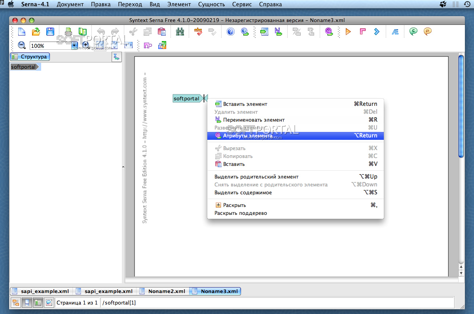Click the blue page icon in status bar
Viewport: 474px width, 314px height.
click(x=27, y=303)
